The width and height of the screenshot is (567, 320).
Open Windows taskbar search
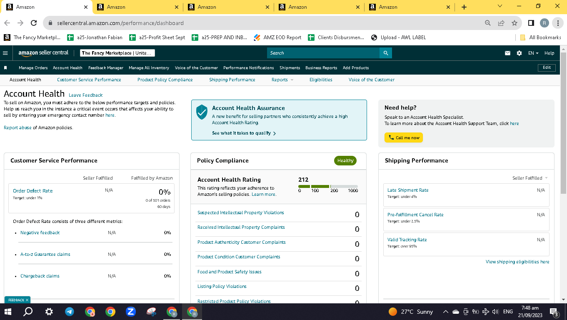[28, 312]
